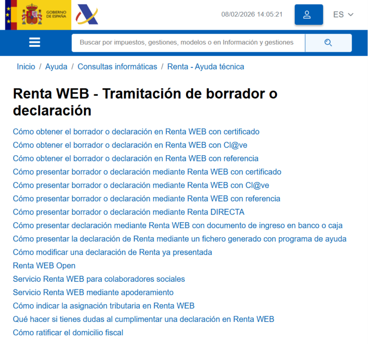The image size is (368, 344).
Task: Click the Agencia Tributaria logo
Action: coord(87,14)
